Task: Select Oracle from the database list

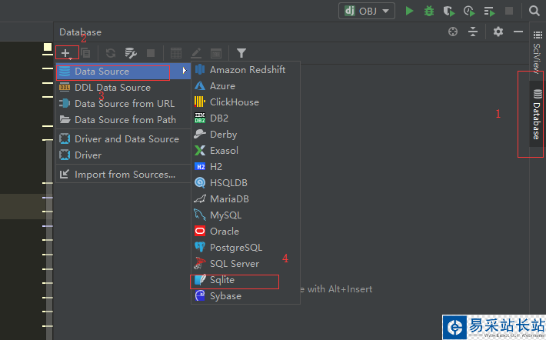Action: 225,232
